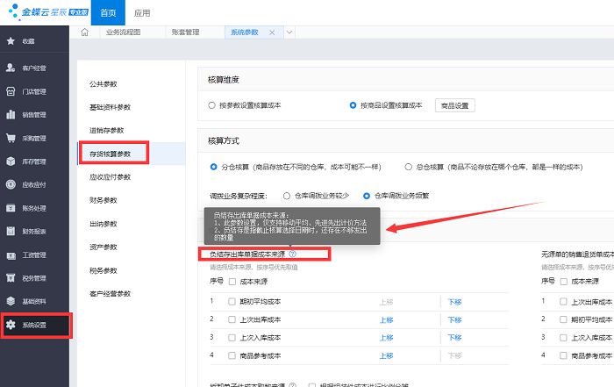Screen dimensions: 614x387
Task: Expand the tab list dropdown arrow
Action: click(288, 32)
